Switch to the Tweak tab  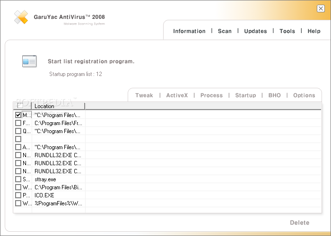[x=144, y=95]
